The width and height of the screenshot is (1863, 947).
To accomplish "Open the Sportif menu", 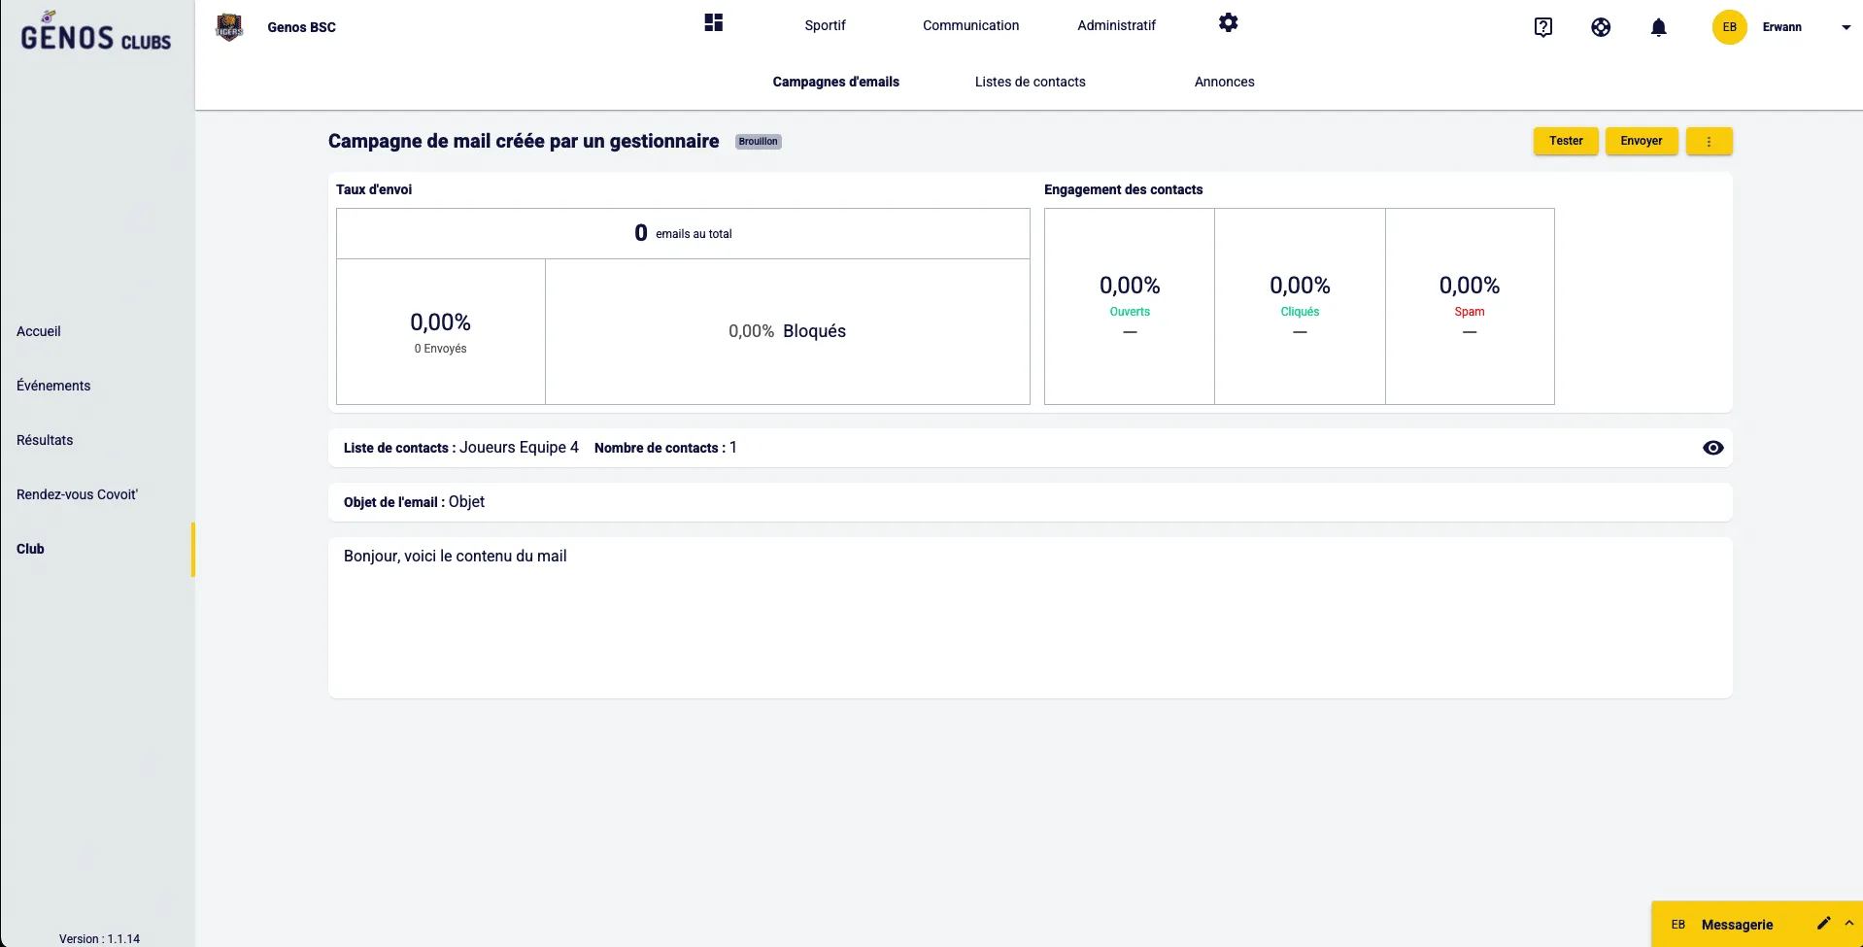I will pos(825,25).
